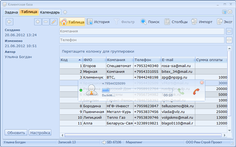The image size is (236, 147).
Task: Remove the Телефон filter field
Action: coord(229,40)
